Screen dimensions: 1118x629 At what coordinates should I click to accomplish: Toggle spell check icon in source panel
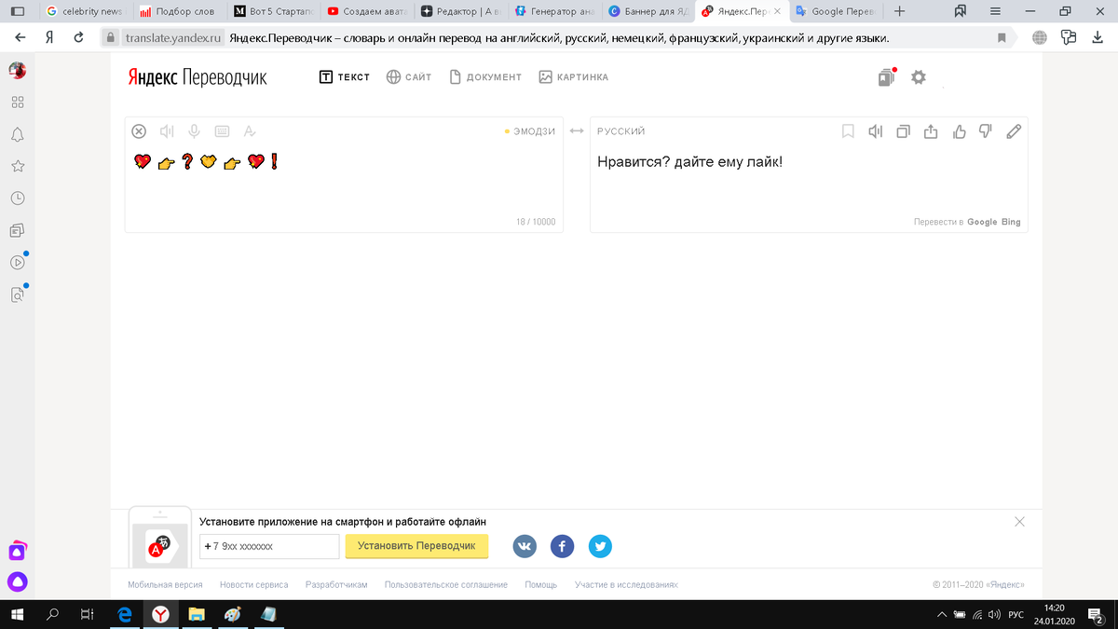[250, 131]
